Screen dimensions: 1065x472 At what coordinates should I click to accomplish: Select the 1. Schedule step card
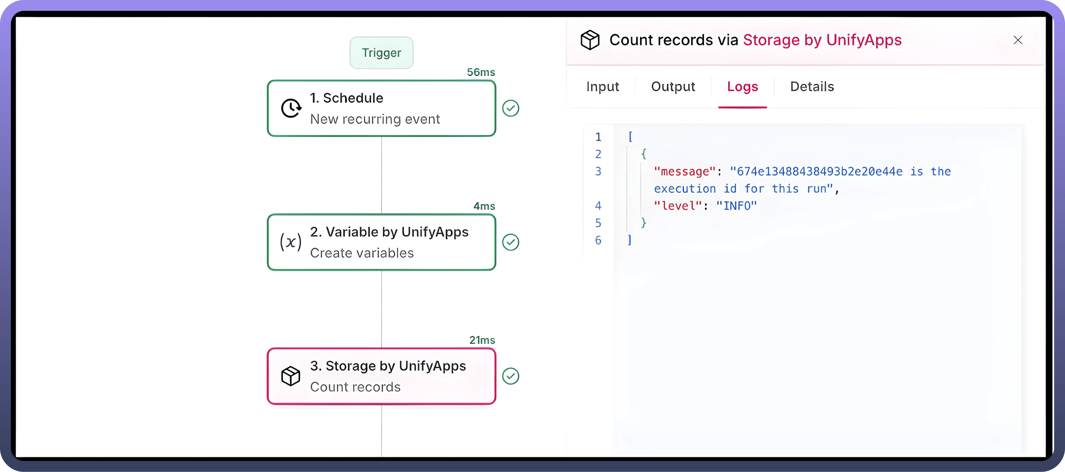click(x=381, y=108)
